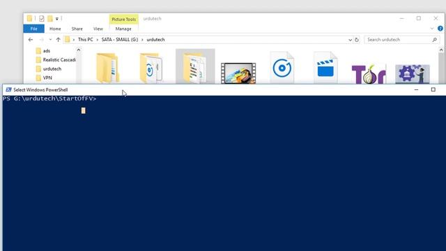Image resolution: width=446 pixels, height=251 pixels.
Task: Refresh the urdutech folder view
Action: pyautogui.click(x=357, y=40)
